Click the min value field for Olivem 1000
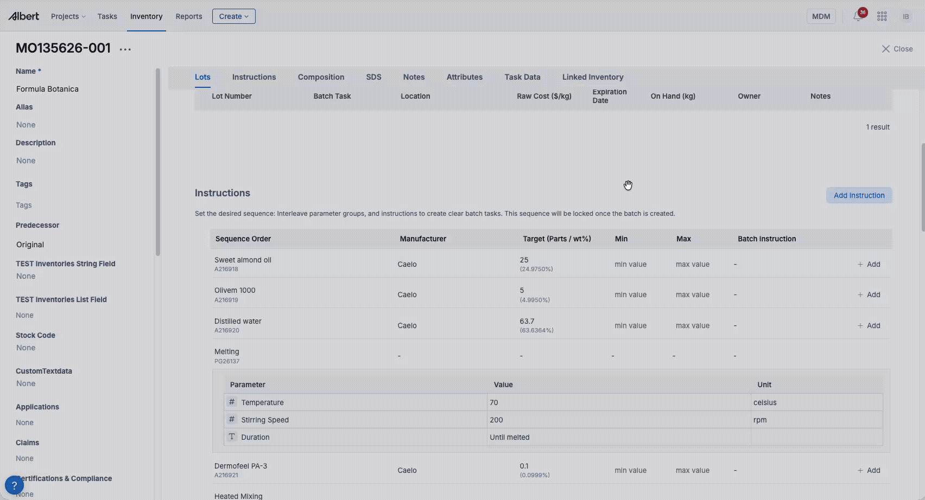 click(630, 294)
